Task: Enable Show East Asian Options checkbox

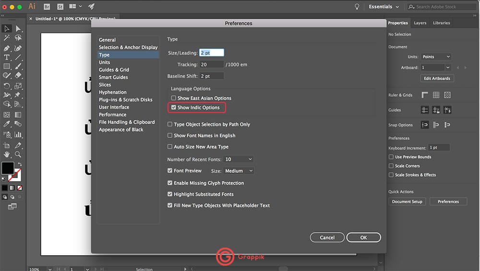Action: click(174, 98)
